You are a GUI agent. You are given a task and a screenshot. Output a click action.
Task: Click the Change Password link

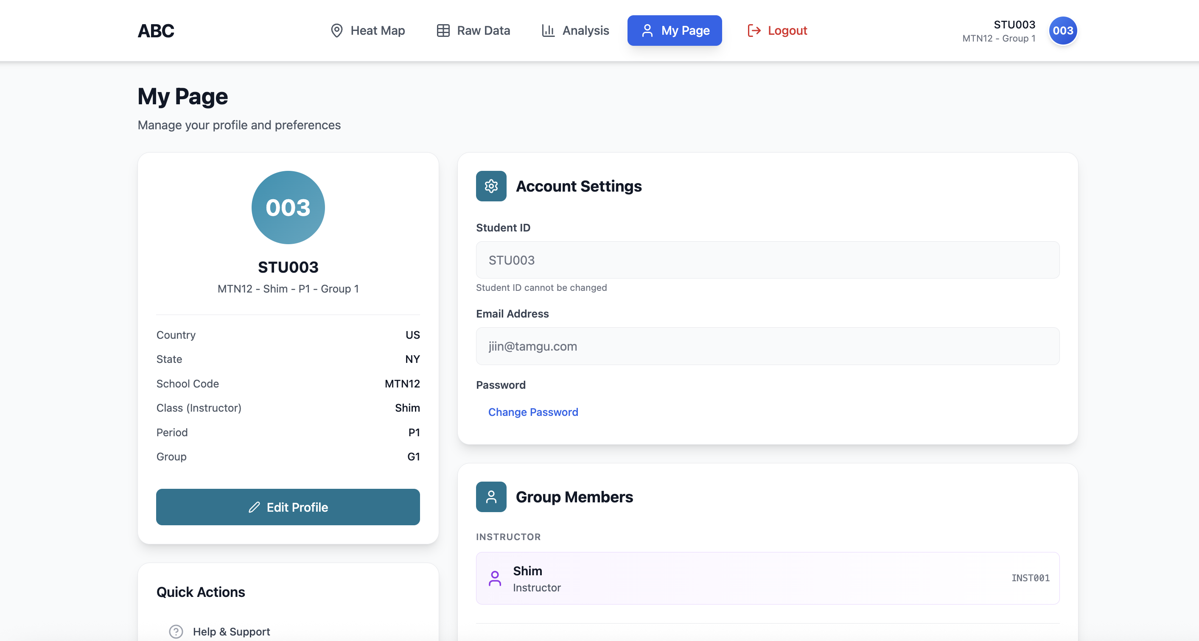click(x=533, y=412)
